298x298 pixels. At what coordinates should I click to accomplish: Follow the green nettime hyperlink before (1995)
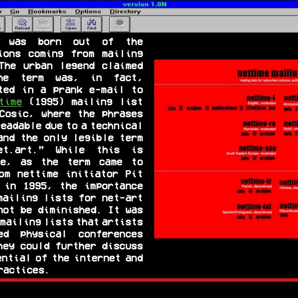pyautogui.click(x=11, y=102)
